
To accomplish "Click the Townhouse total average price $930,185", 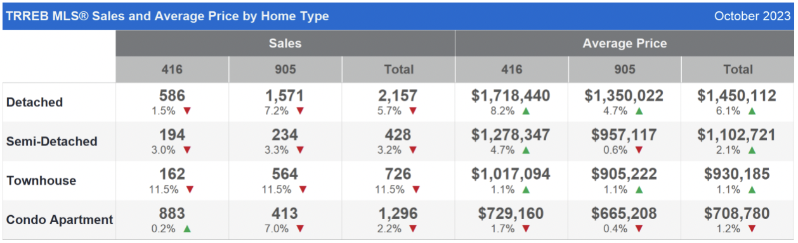I will 738,174.
